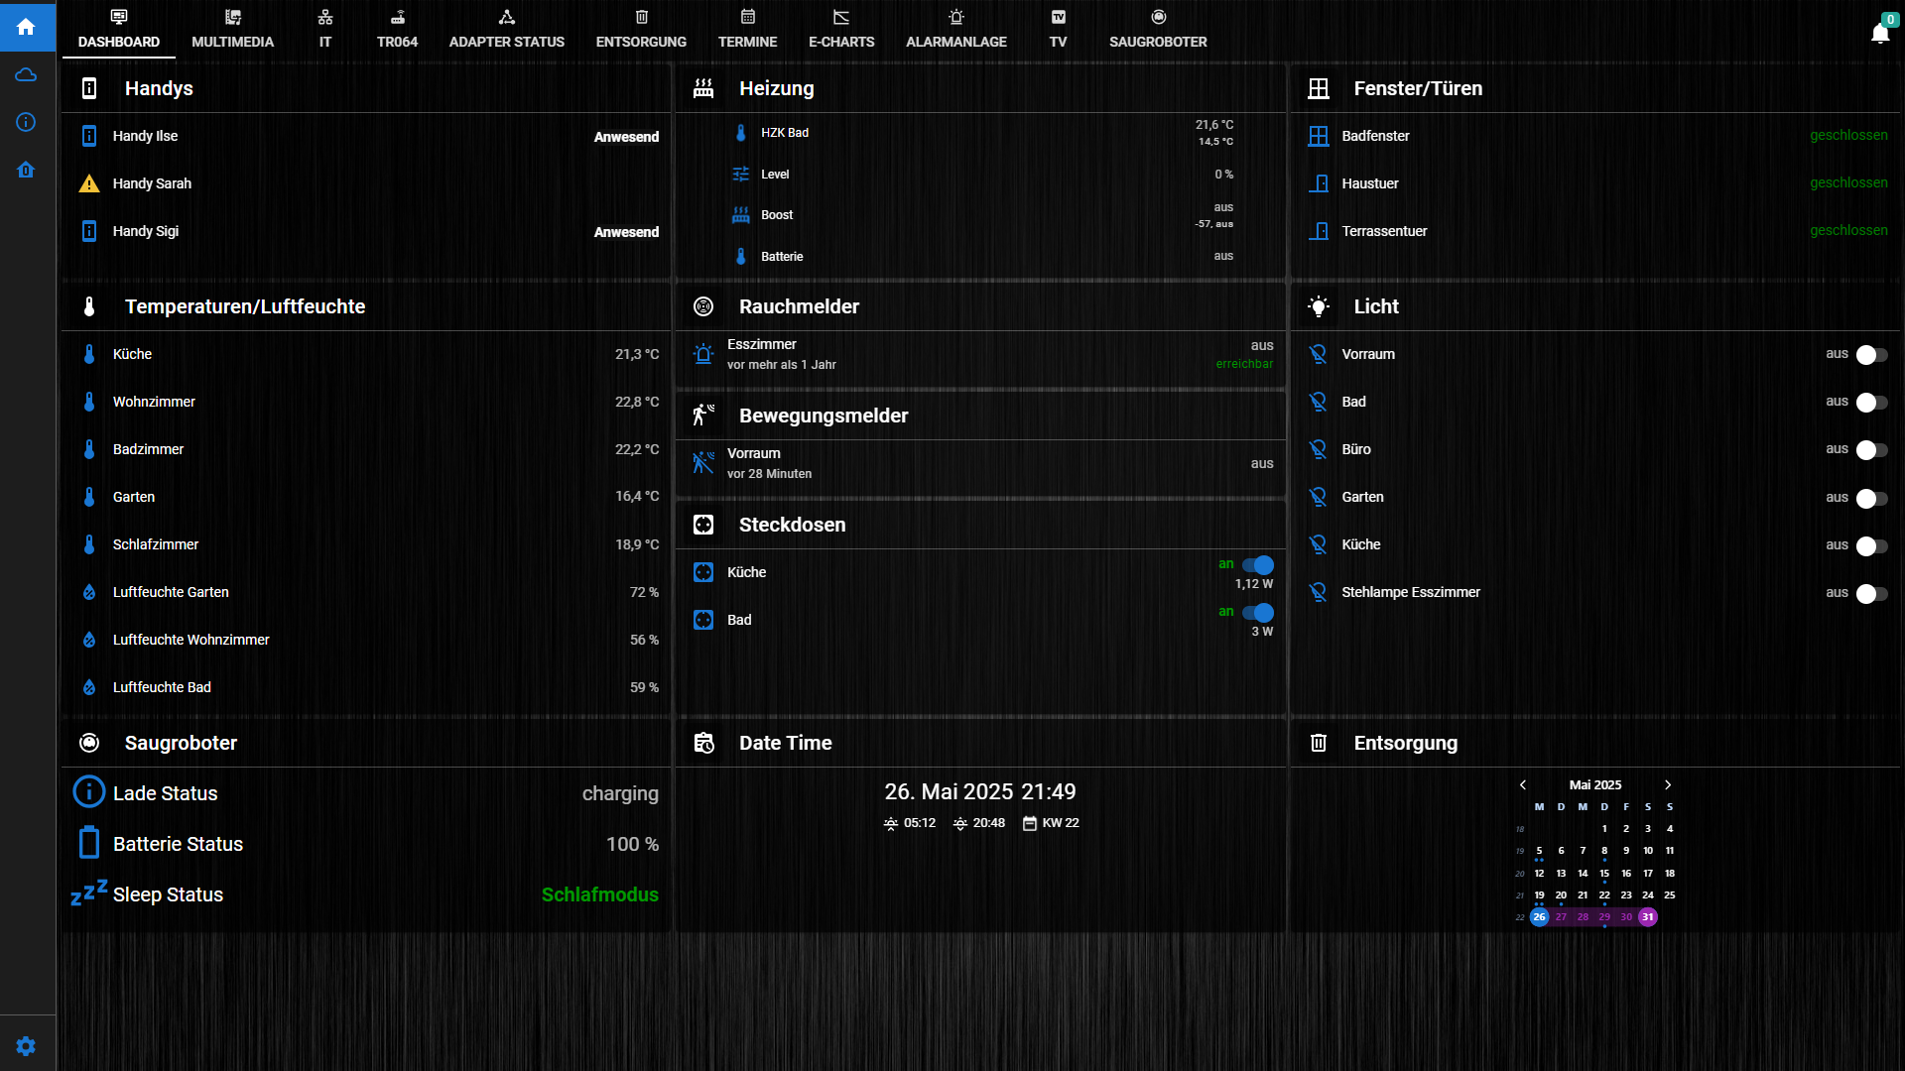
Task: Click the date 26. Mai 2025 21:49
Action: click(x=980, y=791)
